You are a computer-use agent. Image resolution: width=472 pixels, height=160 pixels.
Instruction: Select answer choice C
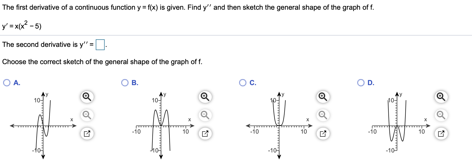pos(242,83)
